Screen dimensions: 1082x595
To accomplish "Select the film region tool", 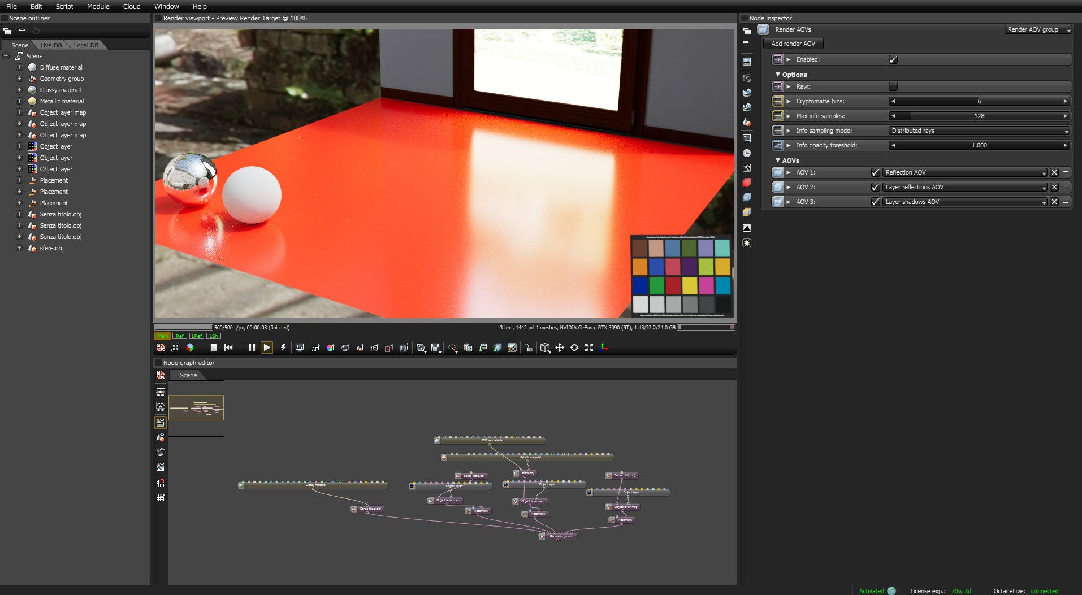I will 404,348.
